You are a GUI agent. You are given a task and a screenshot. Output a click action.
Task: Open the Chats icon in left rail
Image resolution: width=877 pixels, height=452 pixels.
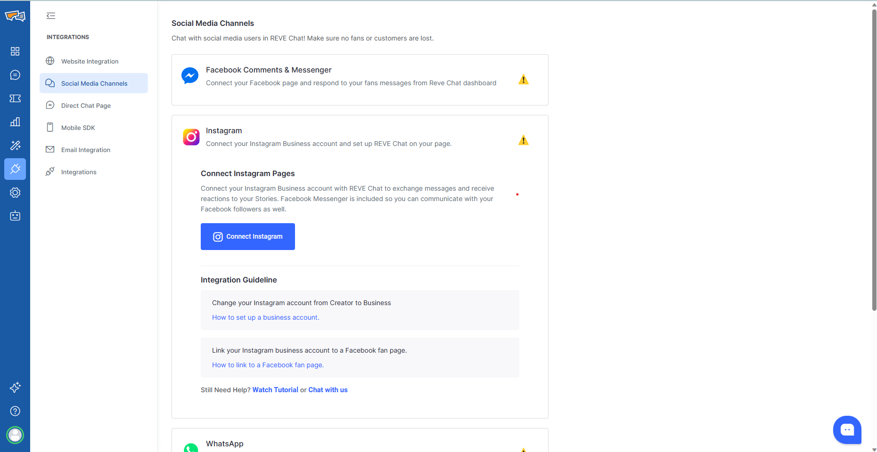15,75
